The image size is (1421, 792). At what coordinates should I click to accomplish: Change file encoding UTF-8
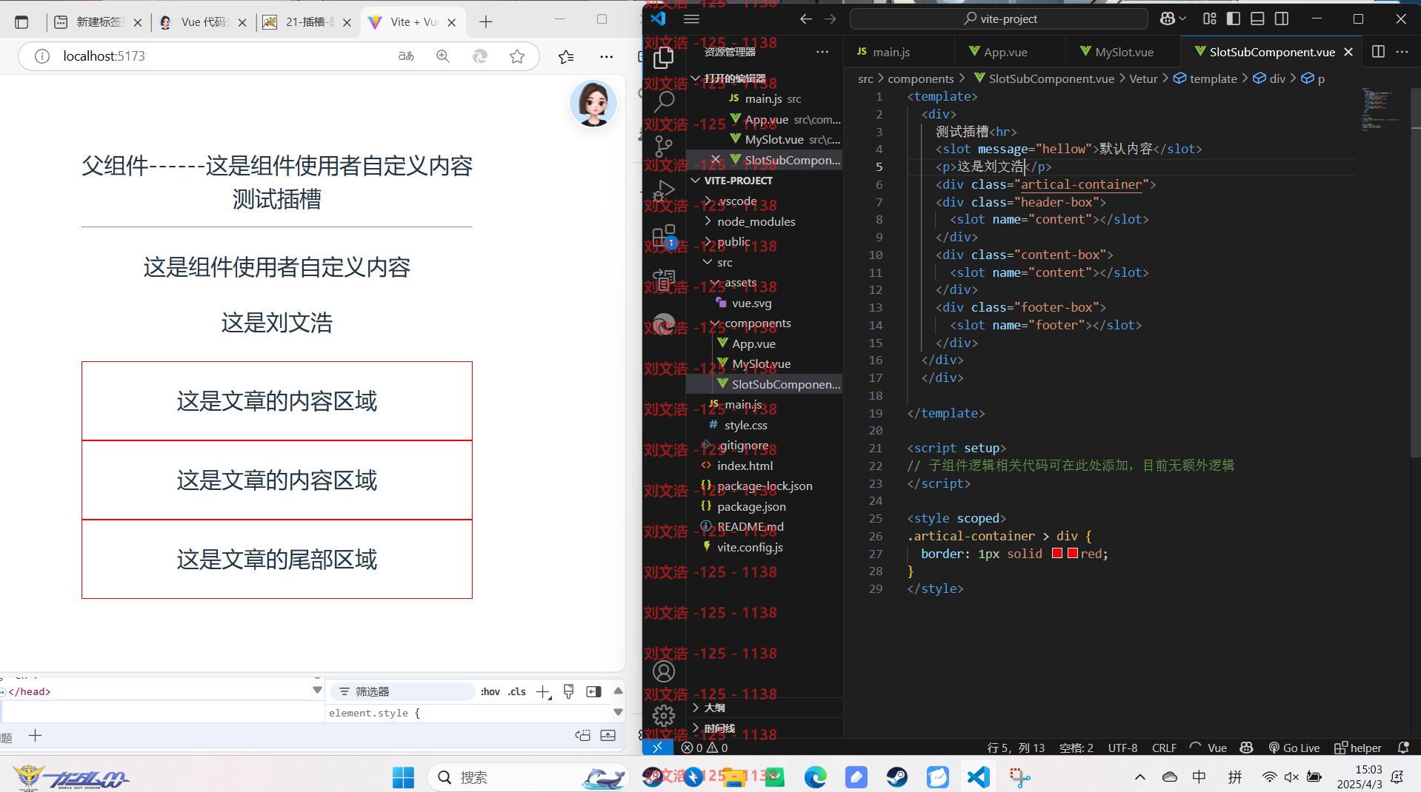click(x=1122, y=748)
